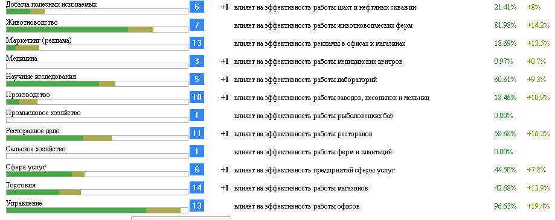Click level badge 1 of Промысловое хозяйство
The image size is (555, 220).
(197, 115)
